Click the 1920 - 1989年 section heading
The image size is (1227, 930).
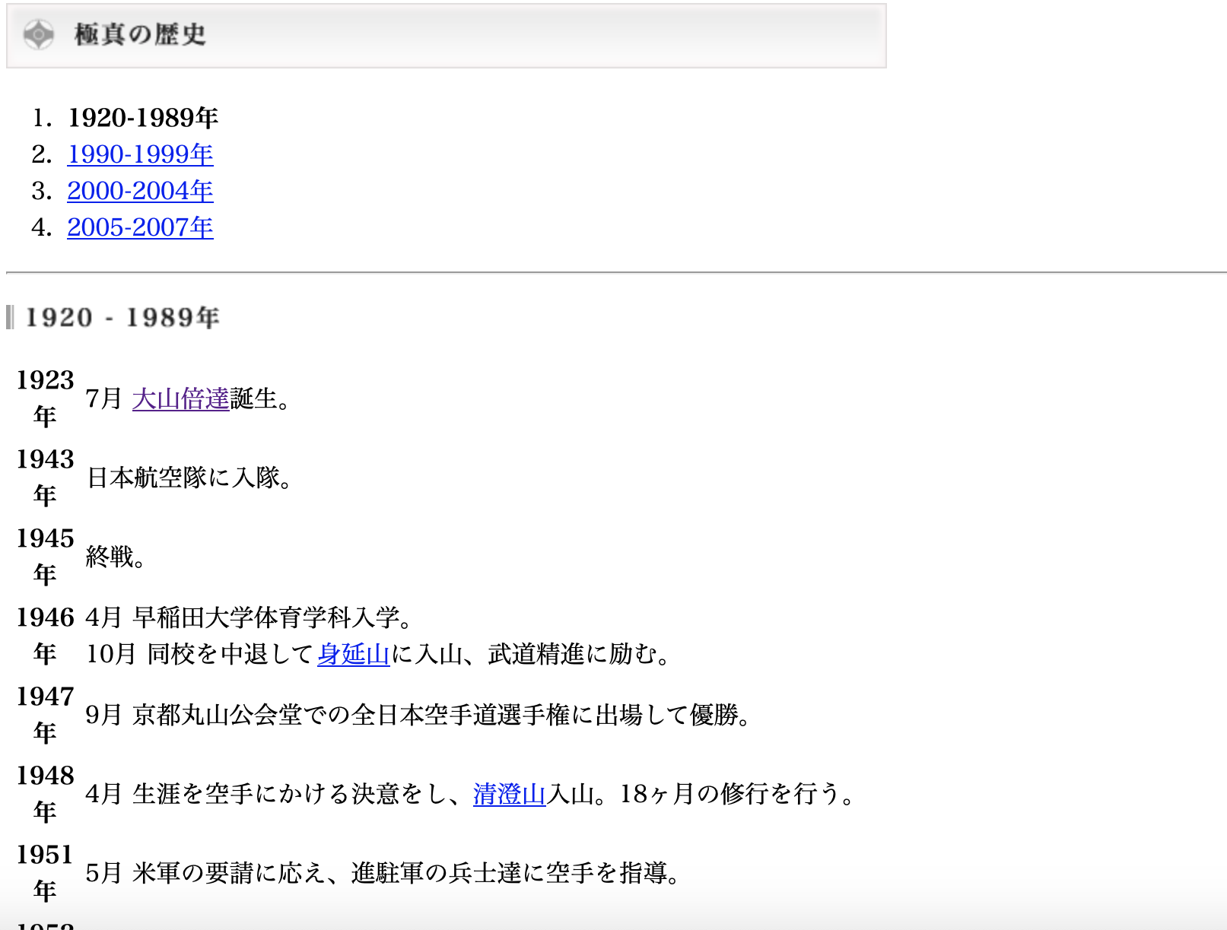click(122, 317)
